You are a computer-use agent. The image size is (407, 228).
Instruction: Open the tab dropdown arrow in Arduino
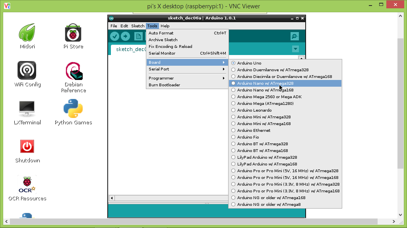point(295,49)
